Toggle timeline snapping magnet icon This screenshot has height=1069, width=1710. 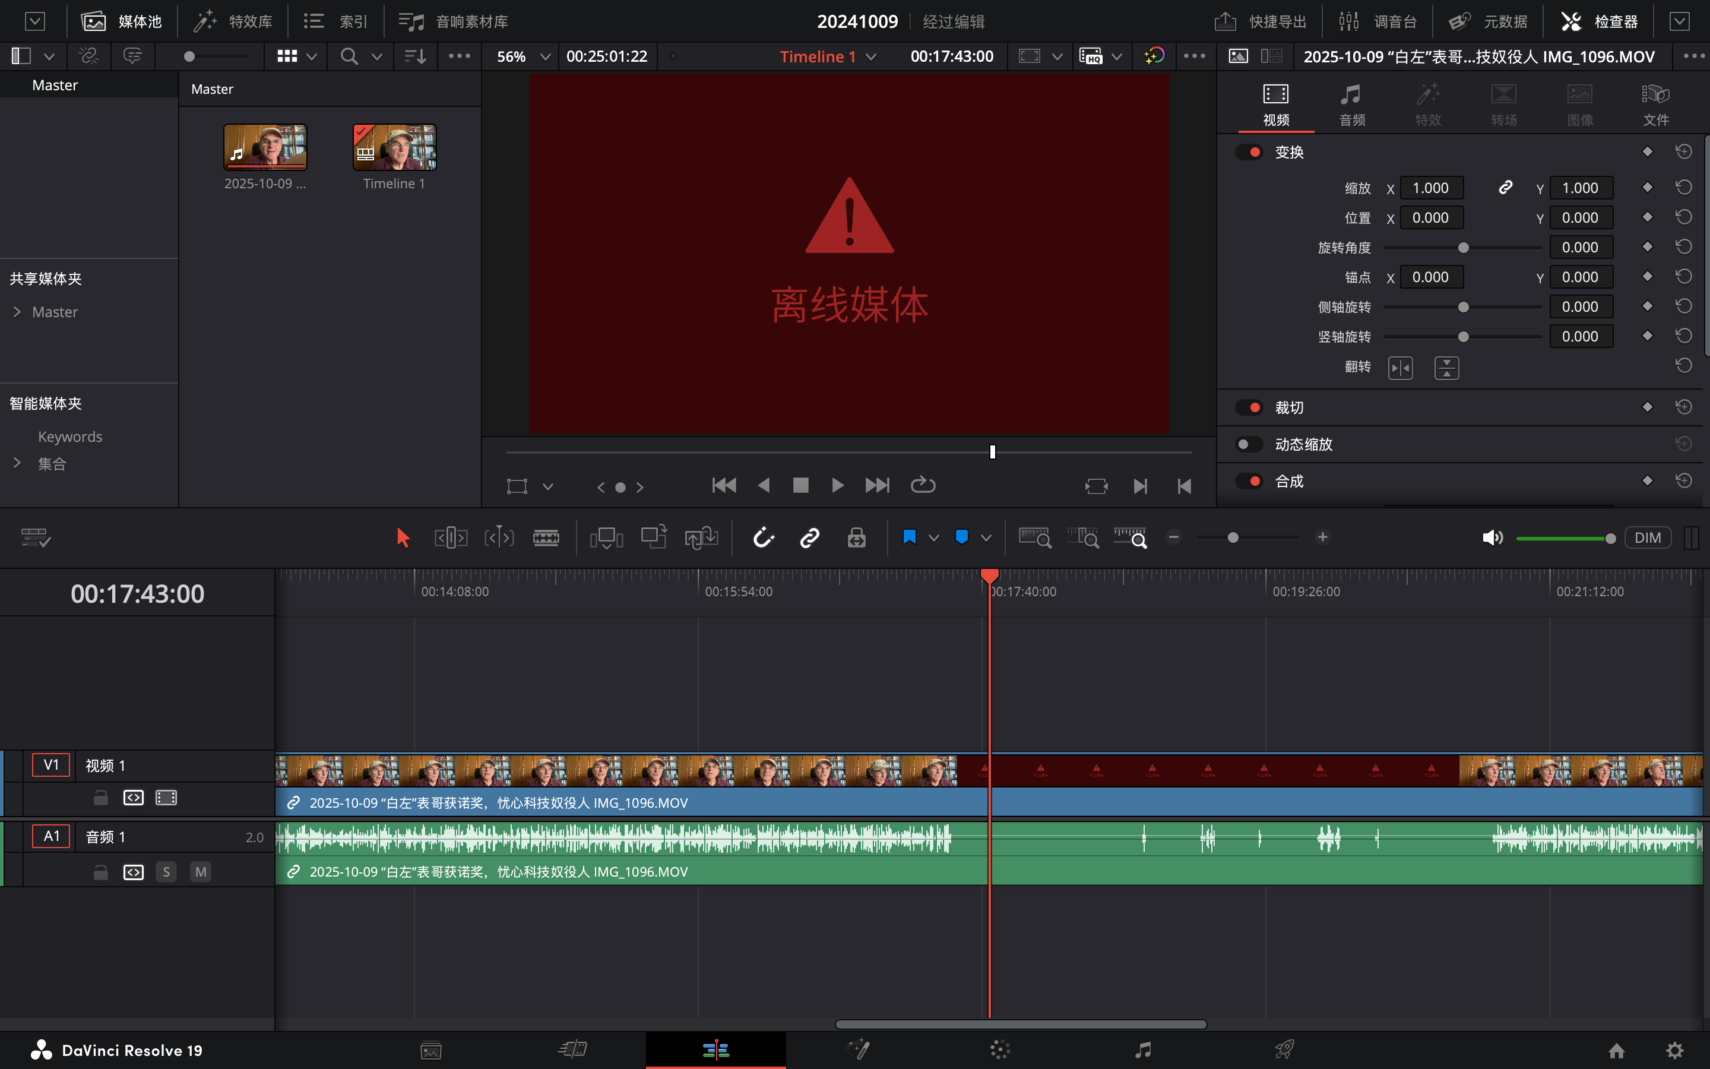tap(763, 538)
